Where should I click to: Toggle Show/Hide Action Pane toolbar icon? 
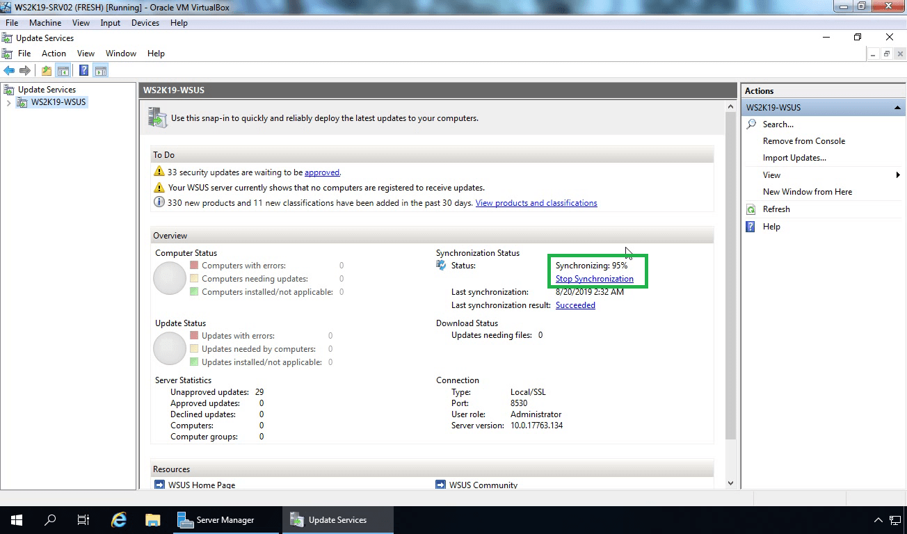pos(100,70)
